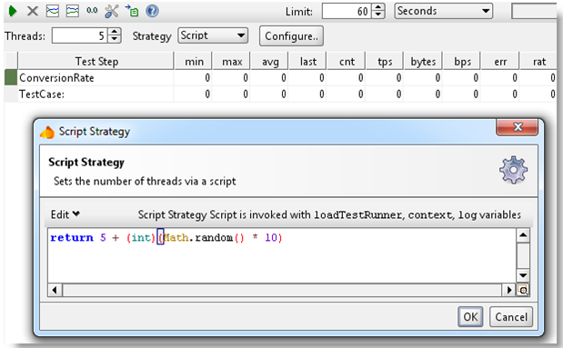
Task: Click the err column header
Action: pyautogui.click(x=500, y=62)
